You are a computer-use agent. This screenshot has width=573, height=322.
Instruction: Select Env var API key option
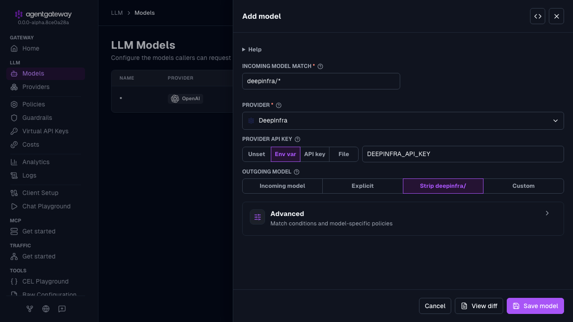pyautogui.click(x=286, y=154)
